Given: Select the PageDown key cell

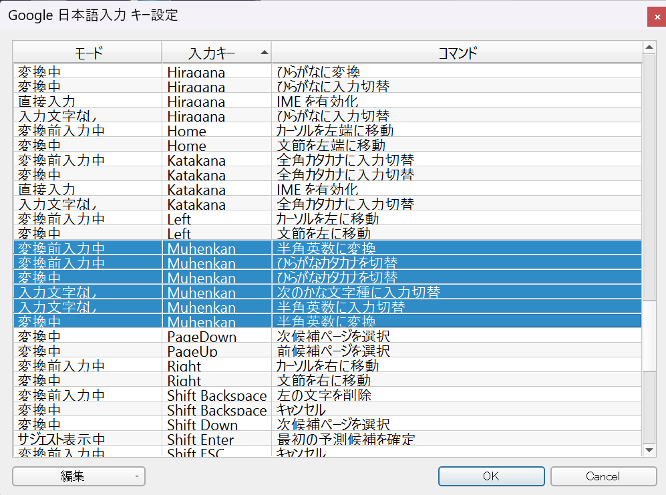Looking at the screenshot, I should coord(216,335).
